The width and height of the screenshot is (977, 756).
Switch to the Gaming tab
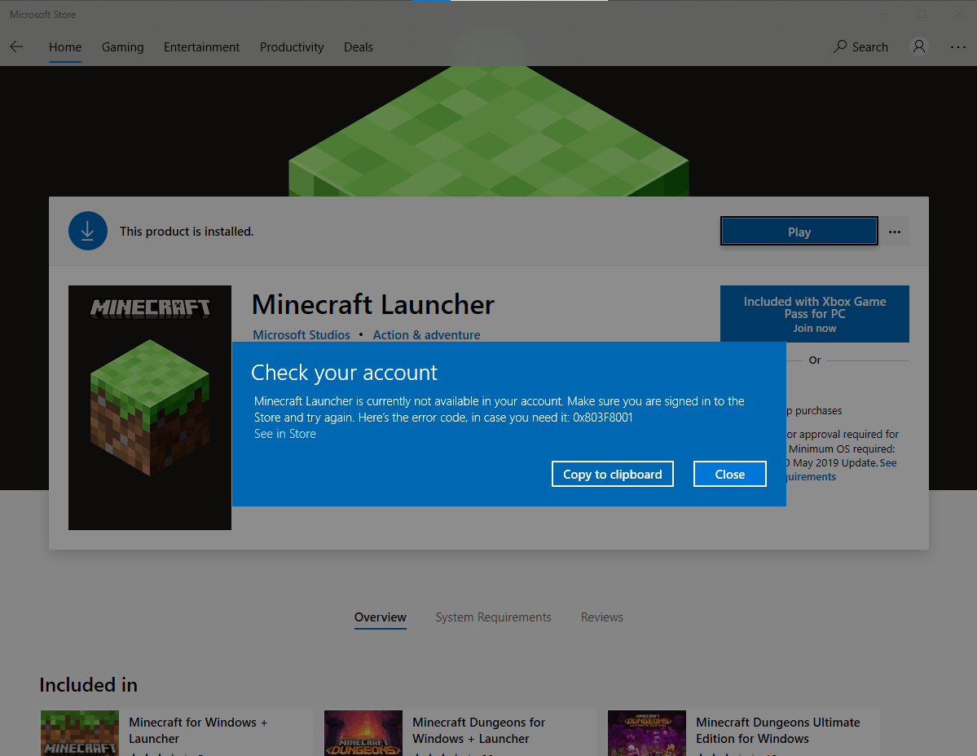[123, 47]
